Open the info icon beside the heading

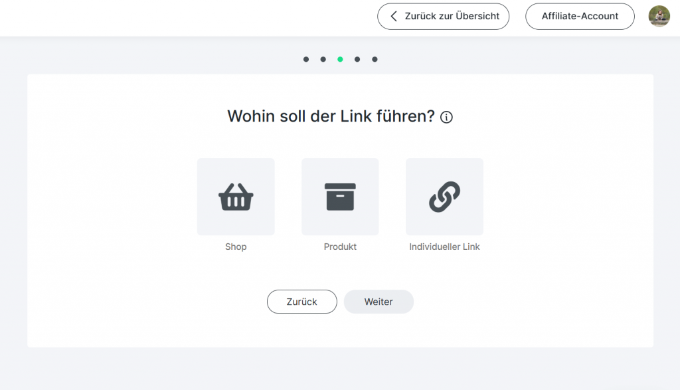pos(447,118)
